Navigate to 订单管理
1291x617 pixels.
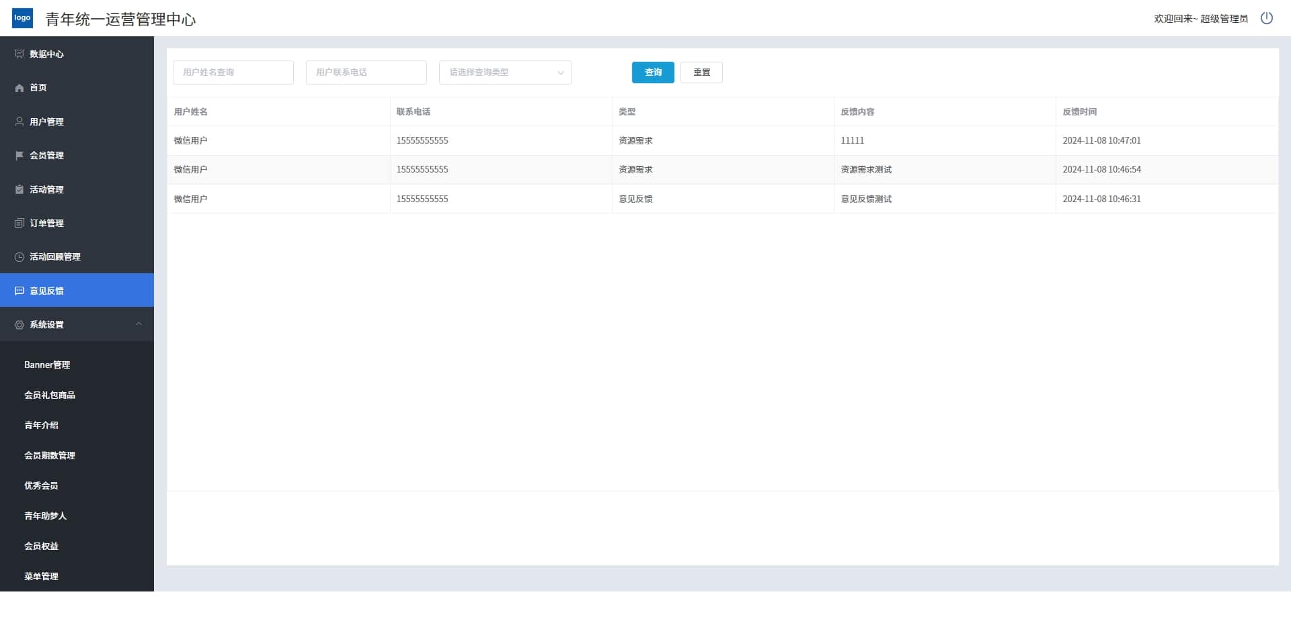tap(77, 223)
